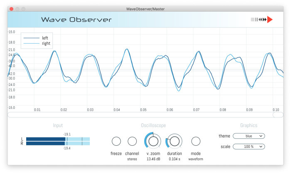Click the Wave Observer title text
Screen dimensions: 291x174
76,20
